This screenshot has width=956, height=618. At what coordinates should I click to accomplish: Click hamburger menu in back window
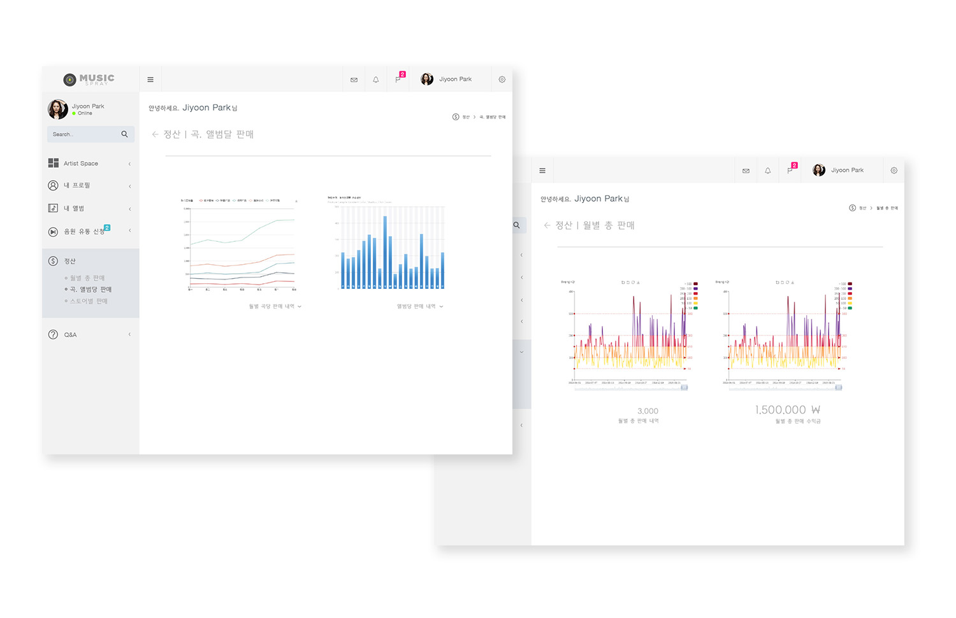click(x=542, y=171)
